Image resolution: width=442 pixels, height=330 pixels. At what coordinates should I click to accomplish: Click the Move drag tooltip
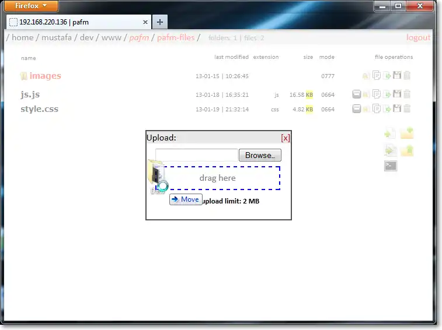point(186,199)
